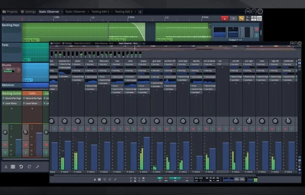Open the help question mark icon in back window

[254, 12]
